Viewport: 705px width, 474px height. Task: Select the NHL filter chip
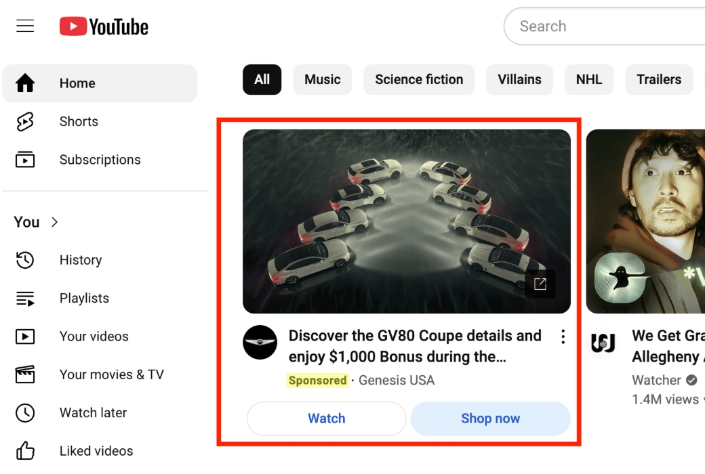tap(588, 80)
